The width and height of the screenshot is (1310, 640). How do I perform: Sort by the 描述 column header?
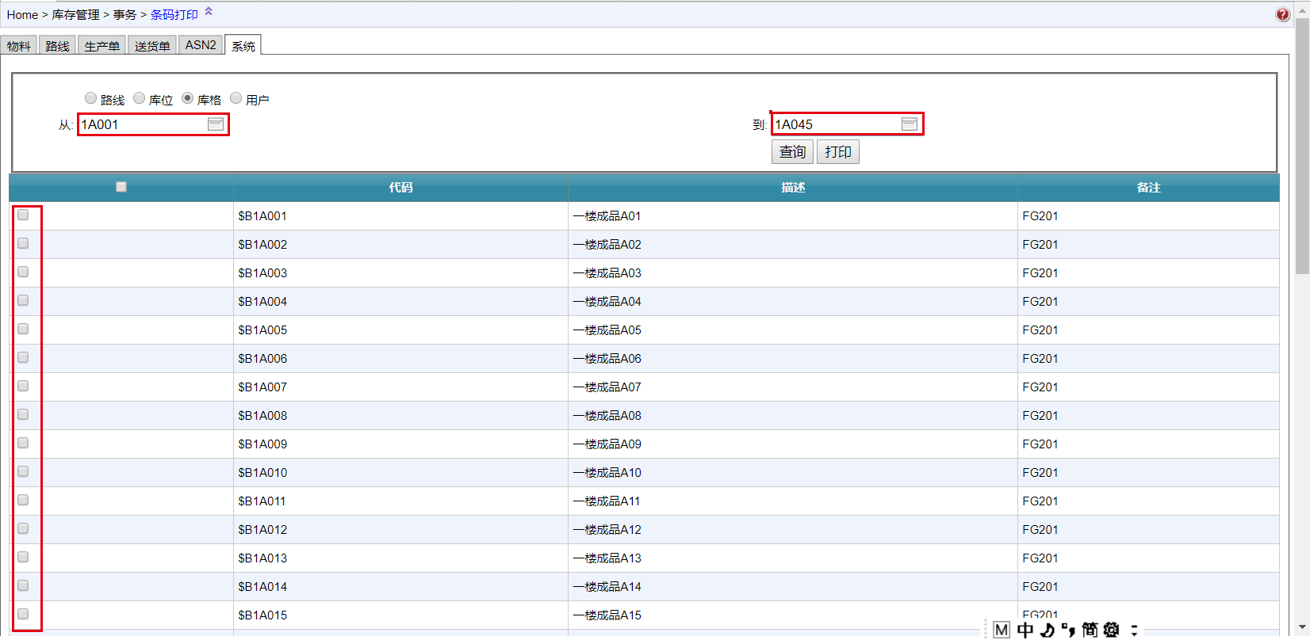(793, 188)
